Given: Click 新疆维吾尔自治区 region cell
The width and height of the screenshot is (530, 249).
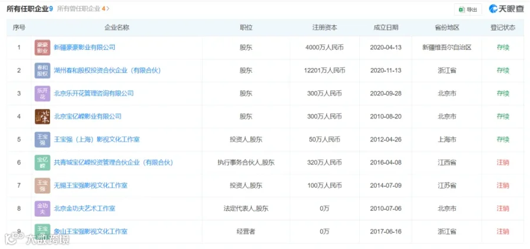Looking at the screenshot, I should pyautogui.click(x=447, y=48).
